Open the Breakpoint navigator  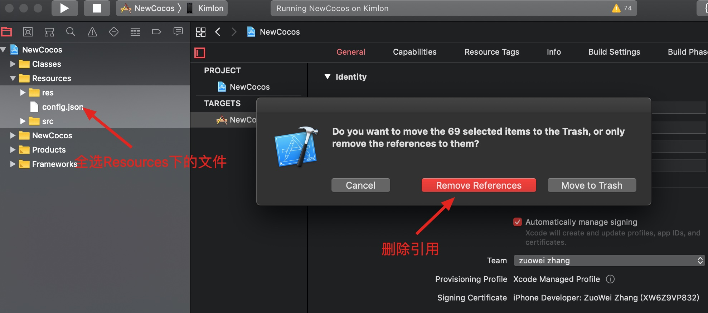click(x=157, y=32)
